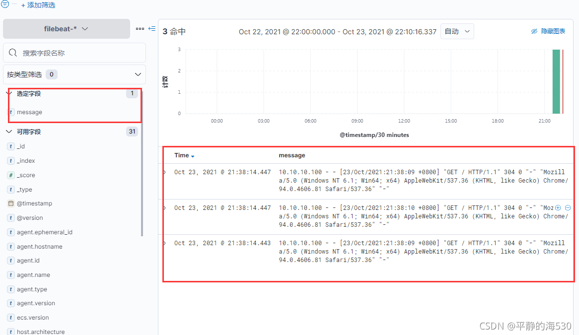Image resolution: width=579 pixels, height=335 pixels.
Task: Click the Time sort direction arrow
Action: [193, 156]
